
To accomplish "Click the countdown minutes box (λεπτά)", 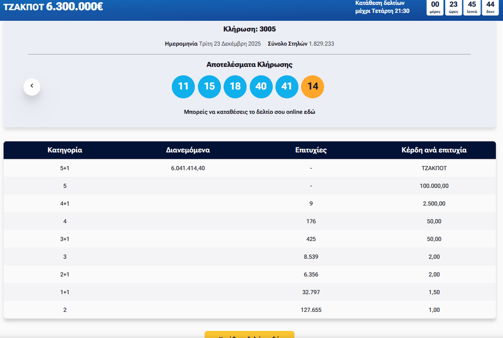I will [x=472, y=7].
